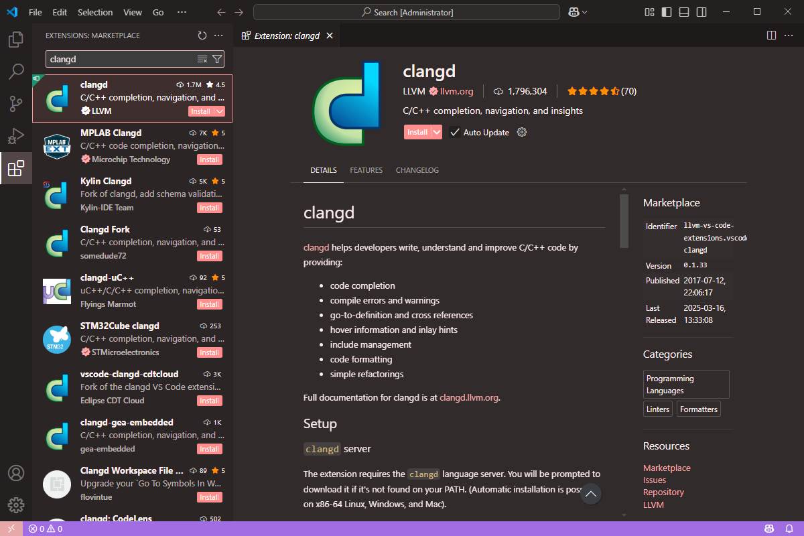
Task: Clear extensions search results
Action: (x=202, y=59)
